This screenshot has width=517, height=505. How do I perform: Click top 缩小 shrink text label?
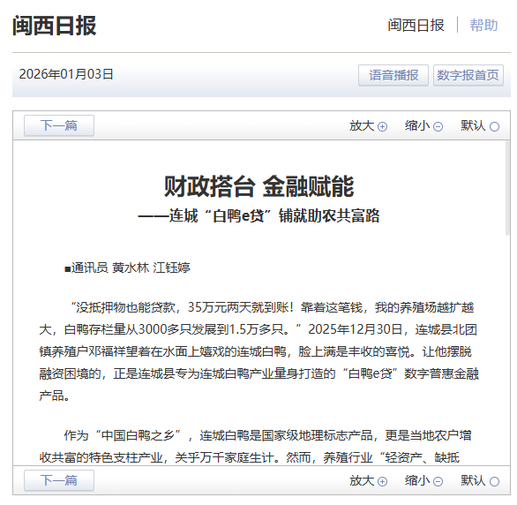(417, 125)
